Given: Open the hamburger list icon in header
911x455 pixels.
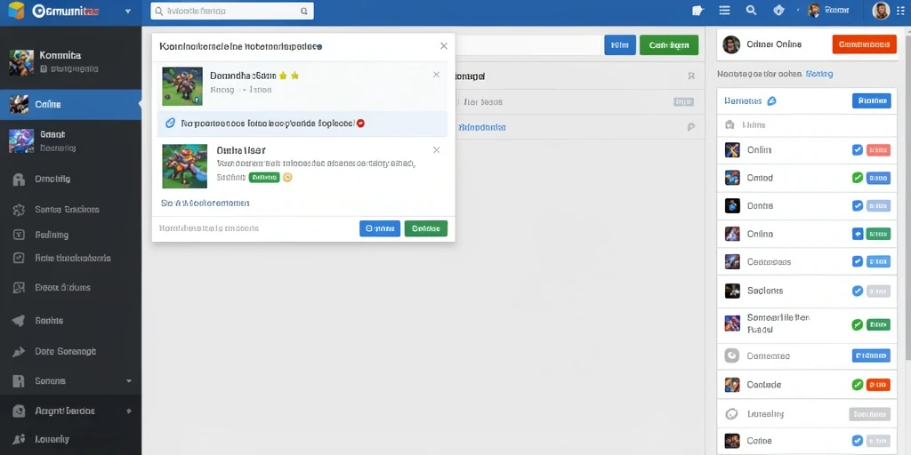Looking at the screenshot, I should pyautogui.click(x=724, y=11).
